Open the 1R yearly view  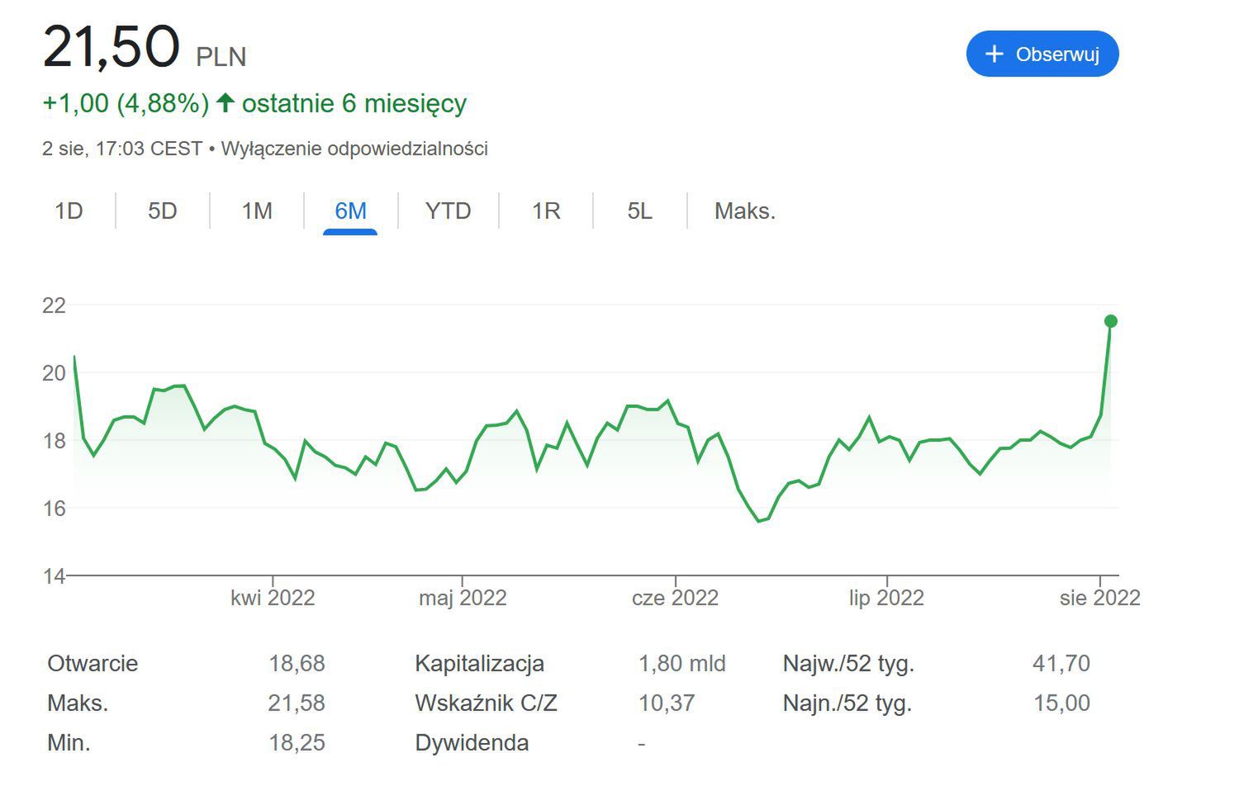pyautogui.click(x=546, y=211)
